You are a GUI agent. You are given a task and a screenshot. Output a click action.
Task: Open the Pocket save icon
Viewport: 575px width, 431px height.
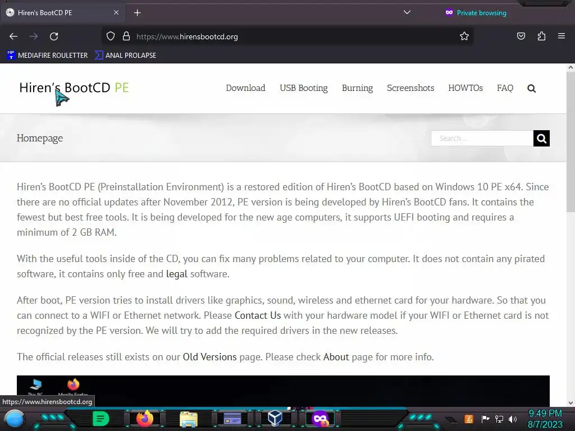click(521, 36)
